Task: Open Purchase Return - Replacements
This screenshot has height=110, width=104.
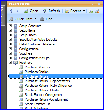Action: (47, 81)
